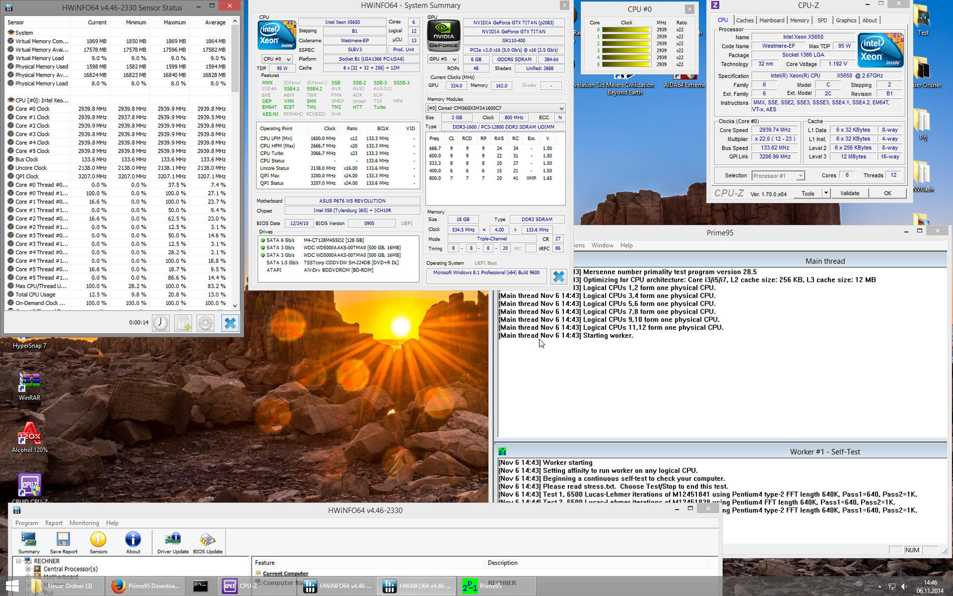Click the Tools button in CPU-Z

point(808,193)
